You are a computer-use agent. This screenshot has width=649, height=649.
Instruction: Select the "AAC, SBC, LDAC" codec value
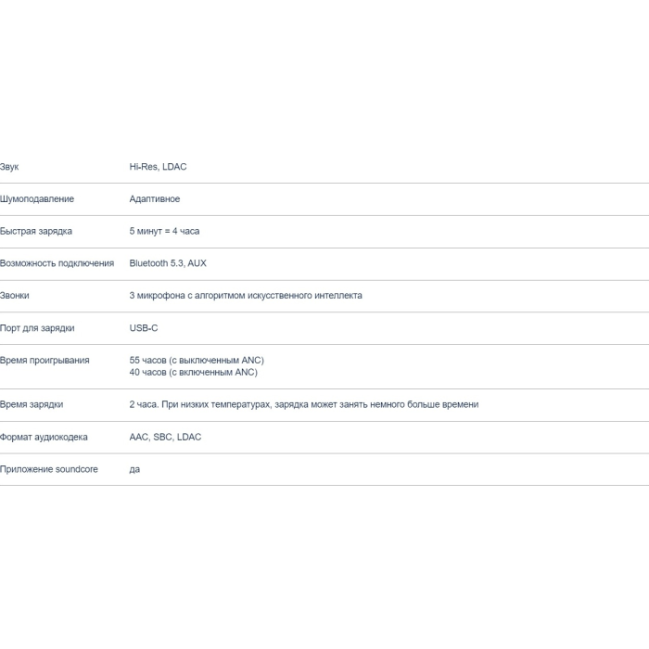pyautogui.click(x=165, y=437)
